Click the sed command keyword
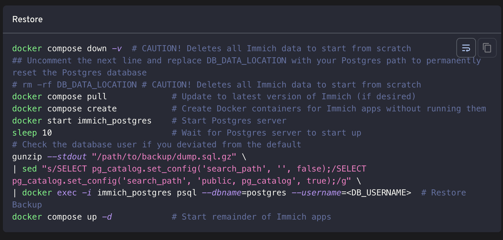The image size is (503, 240). click(x=29, y=169)
